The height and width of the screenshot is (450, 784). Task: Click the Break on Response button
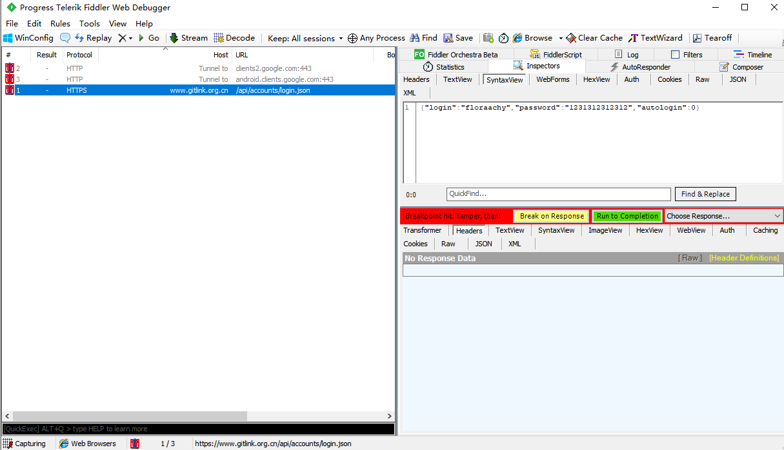(x=552, y=216)
